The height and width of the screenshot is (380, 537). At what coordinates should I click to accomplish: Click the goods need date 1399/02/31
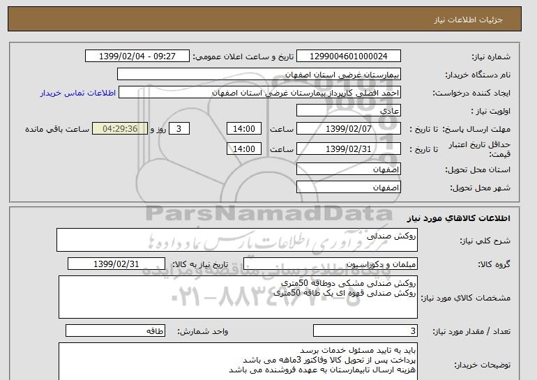pyautogui.click(x=116, y=264)
